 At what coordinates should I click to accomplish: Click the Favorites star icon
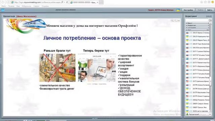(x=205, y=2)
